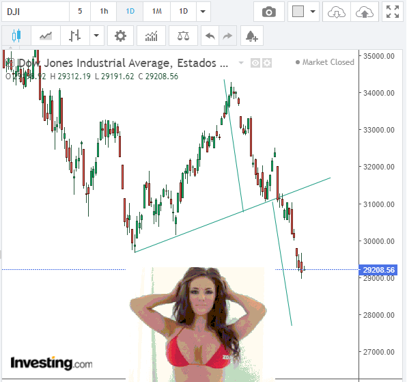Switch to the line chart style icon

point(46,36)
